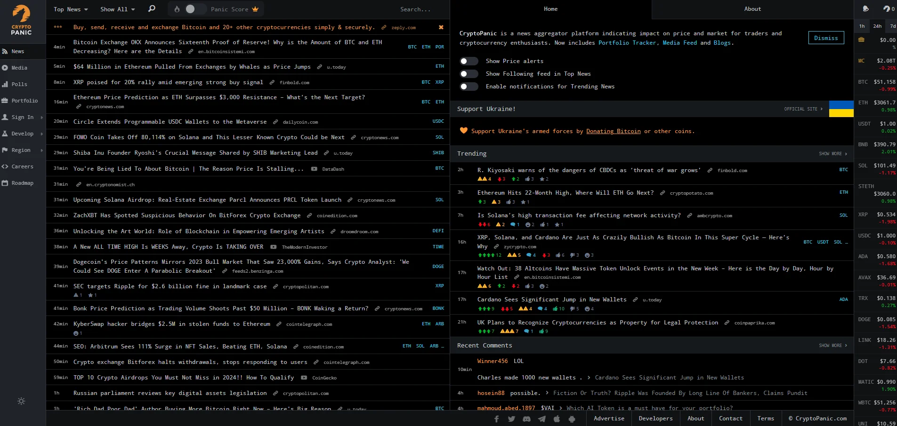The height and width of the screenshot is (426, 897).
Task: Open the Blogs link in intro text
Action: click(x=722, y=43)
